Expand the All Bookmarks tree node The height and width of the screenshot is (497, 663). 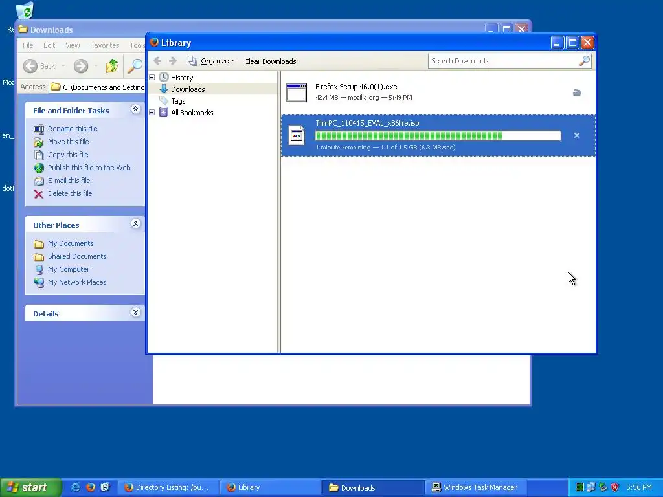152,113
